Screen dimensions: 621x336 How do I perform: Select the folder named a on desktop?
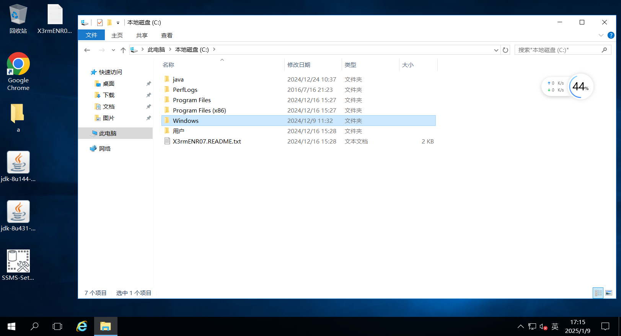18,118
